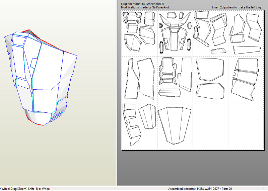Viewport: 268px width, 191px height.
Task: Select the long wedge strip on the top-right page
Action: 247,50
